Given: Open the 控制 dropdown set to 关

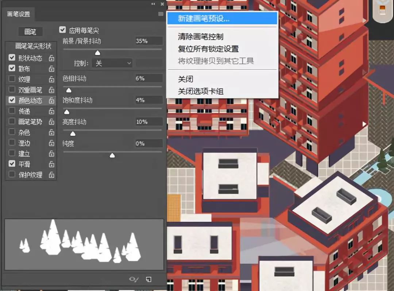Looking at the screenshot, I should (112, 63).
